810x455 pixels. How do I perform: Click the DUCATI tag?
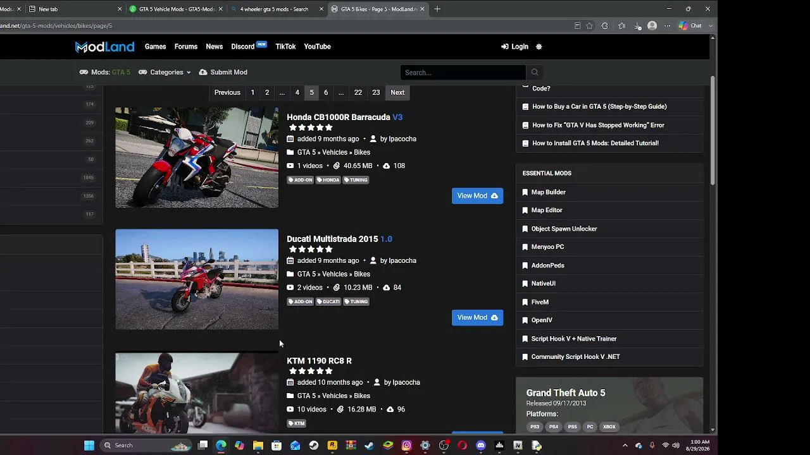328,302
